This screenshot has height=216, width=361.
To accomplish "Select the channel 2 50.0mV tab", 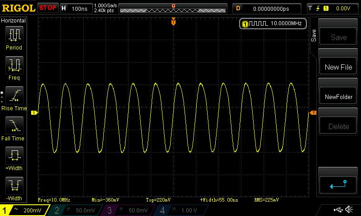I will coord(76,210).
